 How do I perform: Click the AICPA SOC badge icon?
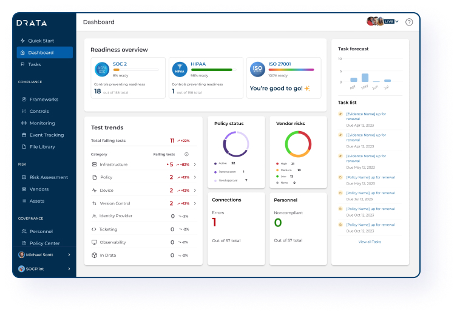coord(102,69)
